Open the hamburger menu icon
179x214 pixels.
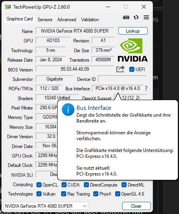pos(146,17)
